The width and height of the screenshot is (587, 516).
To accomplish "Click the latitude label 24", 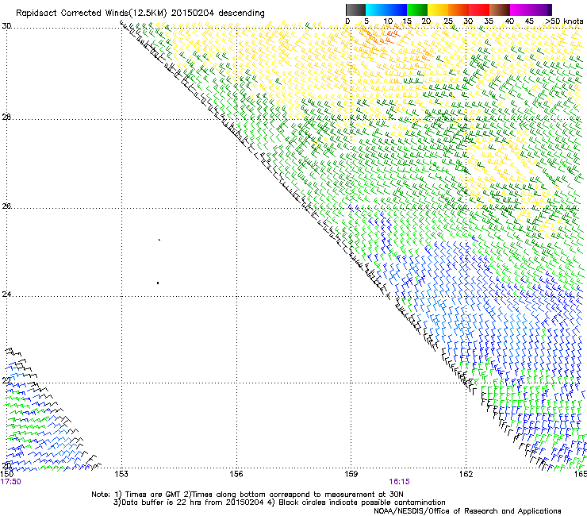I will click(x=6, y=295).
